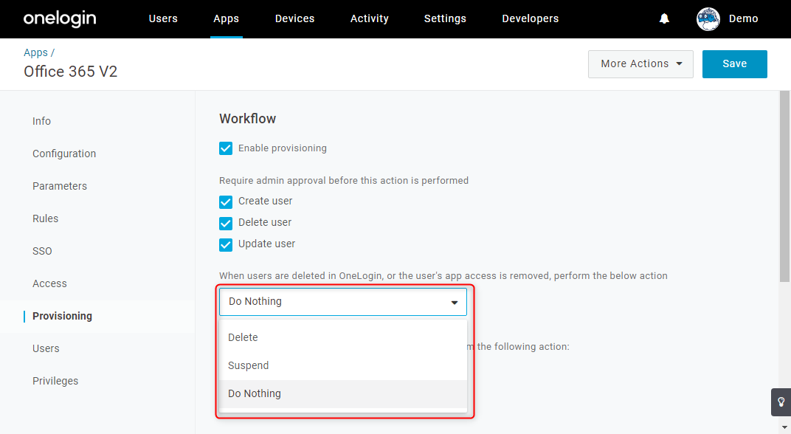Open the Users top navigation menu
Screen dimensions: 791x434
pos(163,18)
